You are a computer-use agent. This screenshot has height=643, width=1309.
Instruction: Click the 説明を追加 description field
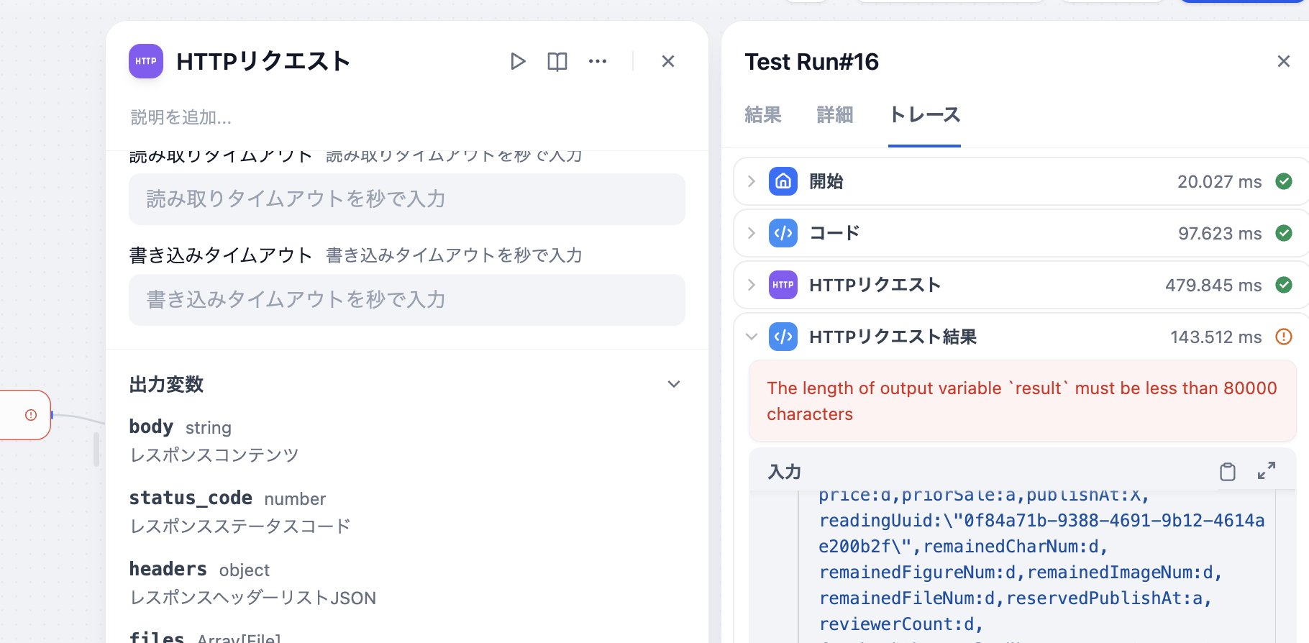coord(181,117)
